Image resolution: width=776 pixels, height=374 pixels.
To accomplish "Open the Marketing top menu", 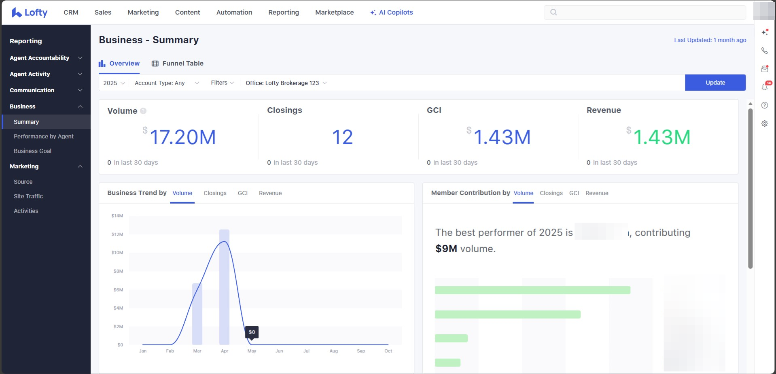I will (x=143, y=13).
